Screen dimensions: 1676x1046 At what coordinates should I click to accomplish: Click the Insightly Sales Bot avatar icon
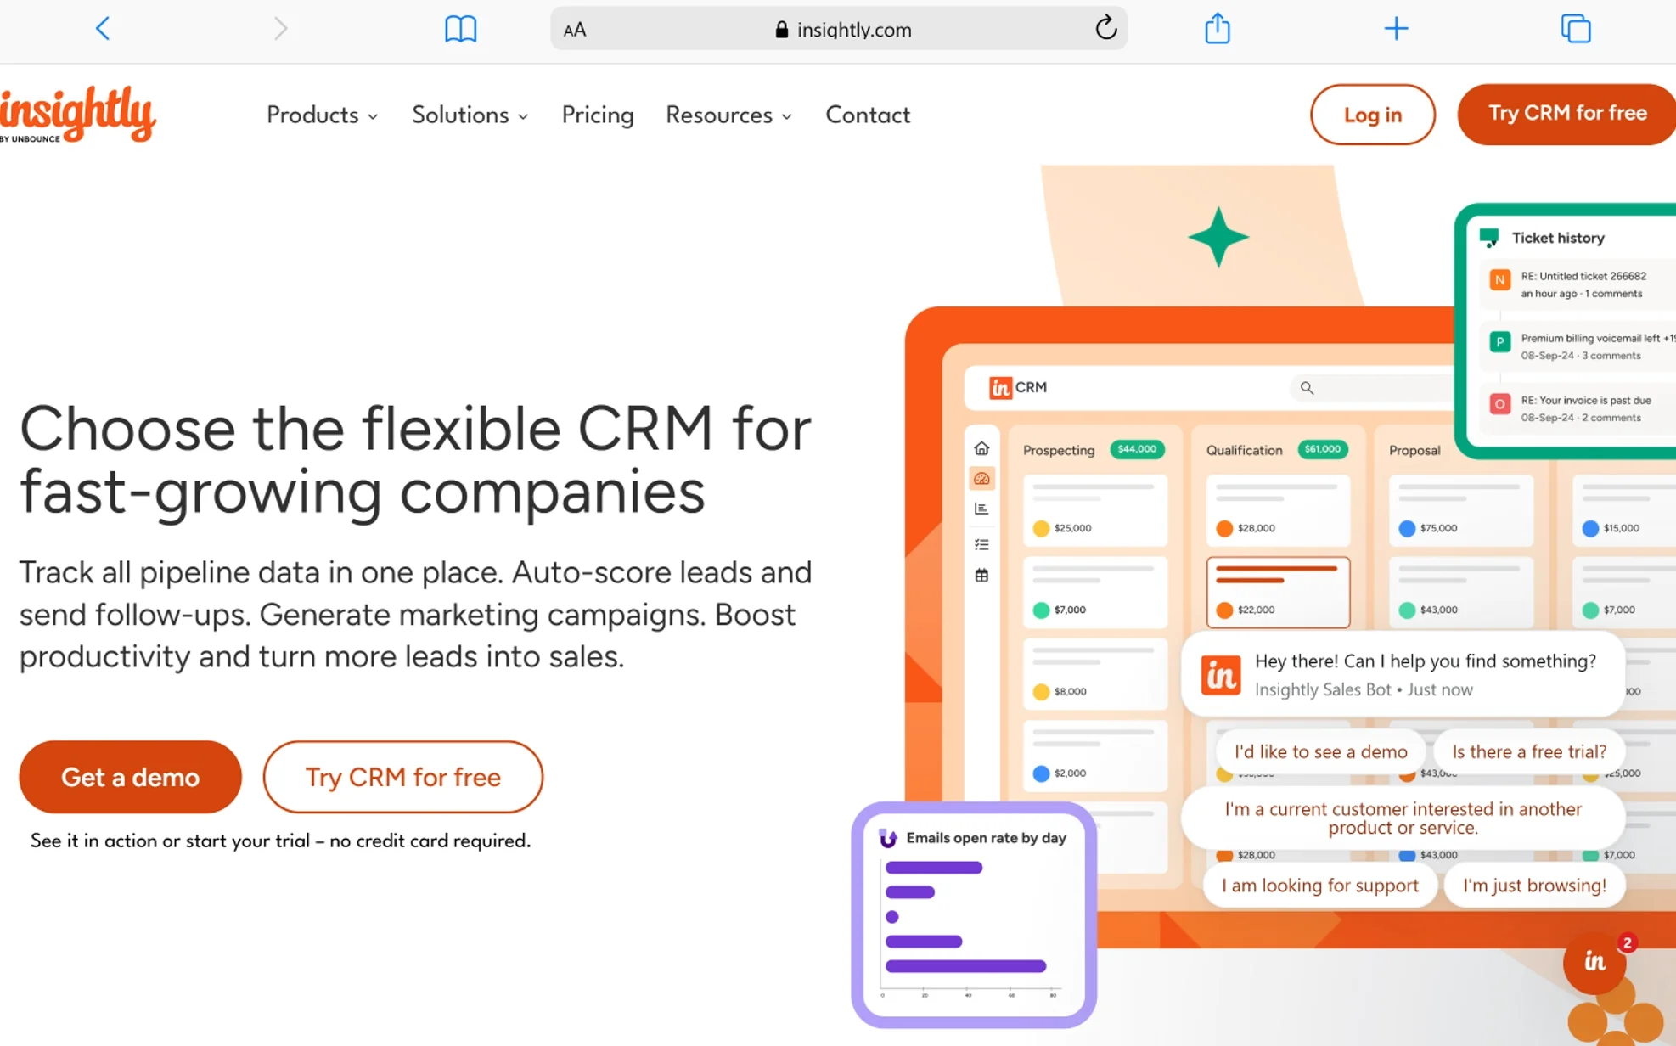[1220, 675]
